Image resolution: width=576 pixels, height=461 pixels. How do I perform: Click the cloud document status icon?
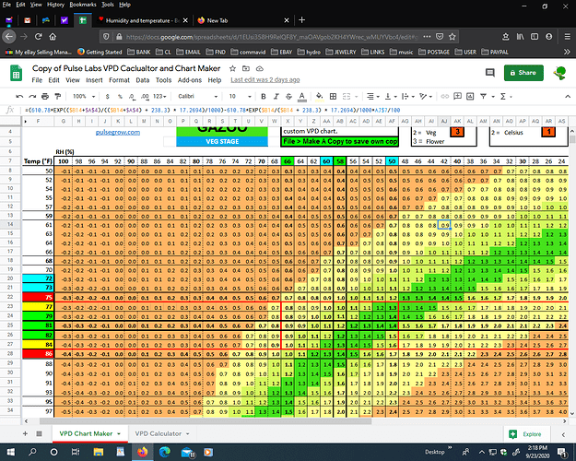pyautogui.click(x=260, y=68)
